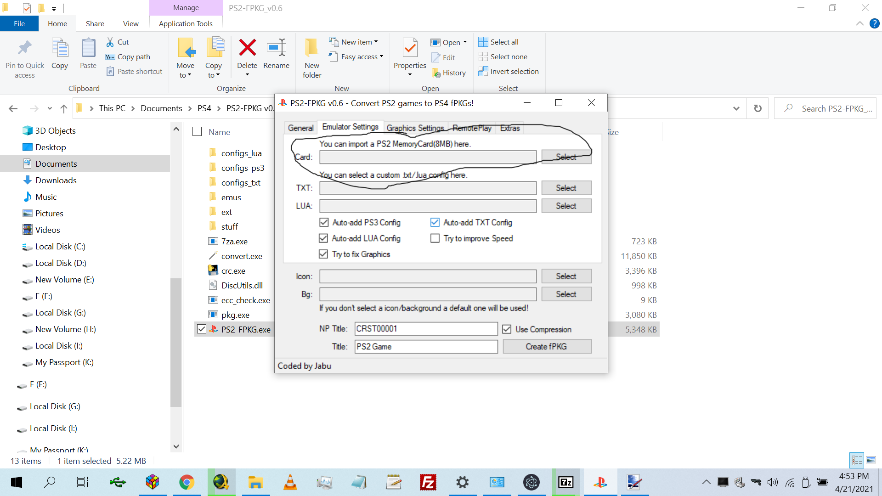Image resolution: width=882 pixels, height=496 pixels.
Task: Open the Delete dropdown arrow
Action: [247, 75]
